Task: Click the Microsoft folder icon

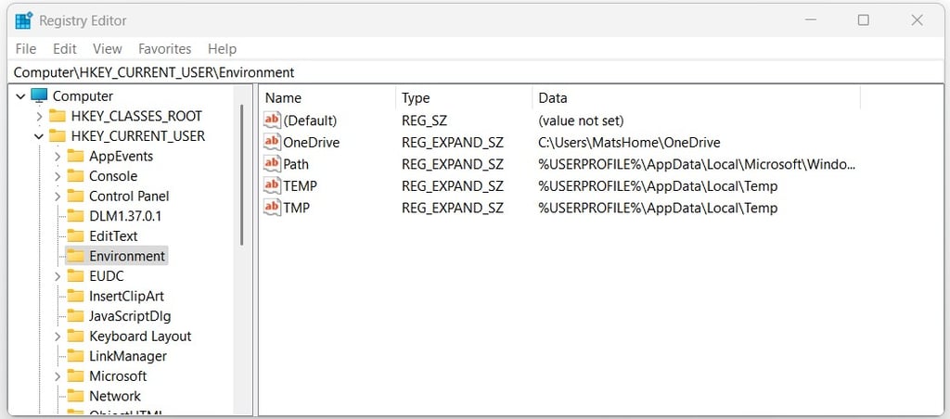Action: point(75,376)
